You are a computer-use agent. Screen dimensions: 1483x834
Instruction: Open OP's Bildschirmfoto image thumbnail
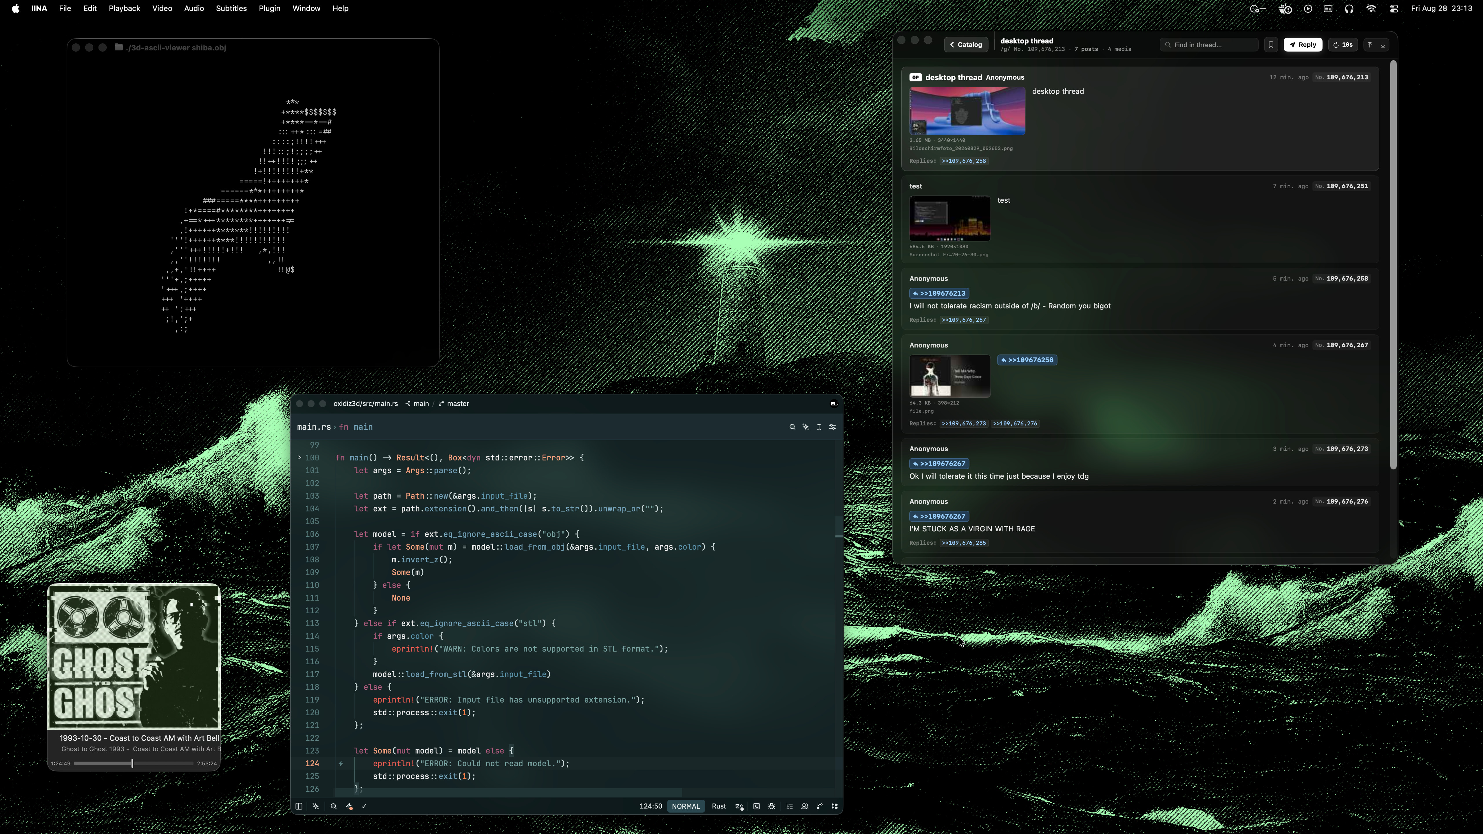(x=967, y=111)
